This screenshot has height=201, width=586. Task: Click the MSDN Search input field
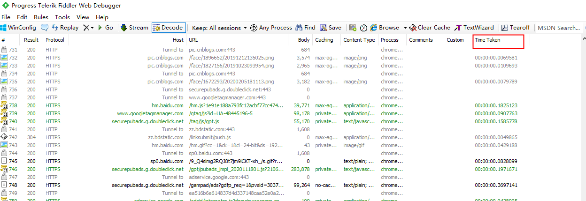[560, 28]
